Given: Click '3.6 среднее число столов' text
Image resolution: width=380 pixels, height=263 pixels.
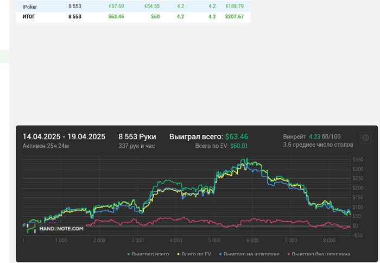Looking at the screenshot, I should click(x=318, y=145).
